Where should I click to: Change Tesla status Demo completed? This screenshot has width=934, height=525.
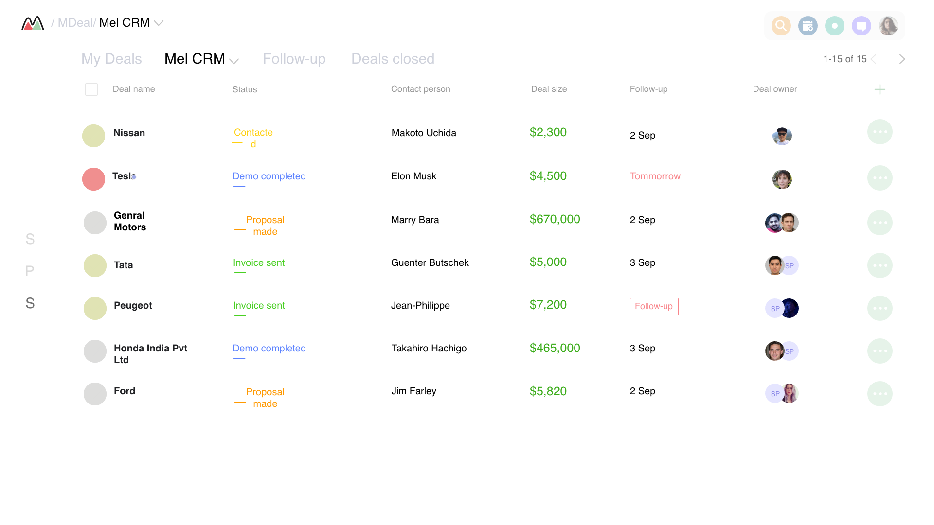coord(269,176)
